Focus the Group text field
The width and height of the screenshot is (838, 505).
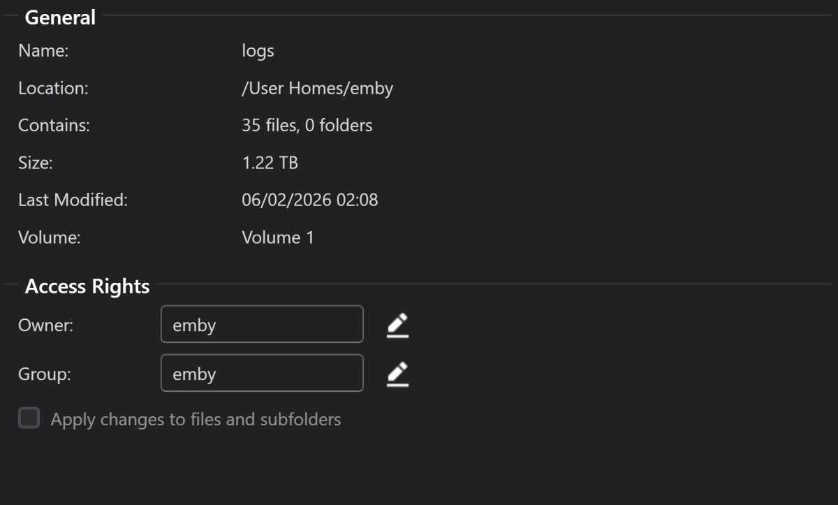click(x=262, y=374)
